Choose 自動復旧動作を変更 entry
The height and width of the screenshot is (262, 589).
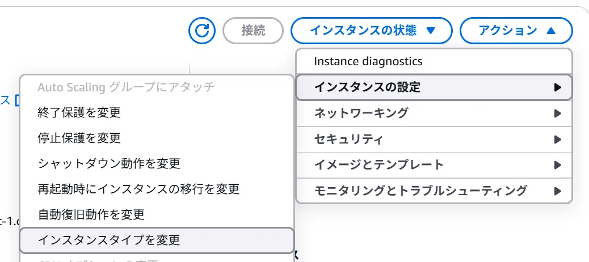(157, 215)
